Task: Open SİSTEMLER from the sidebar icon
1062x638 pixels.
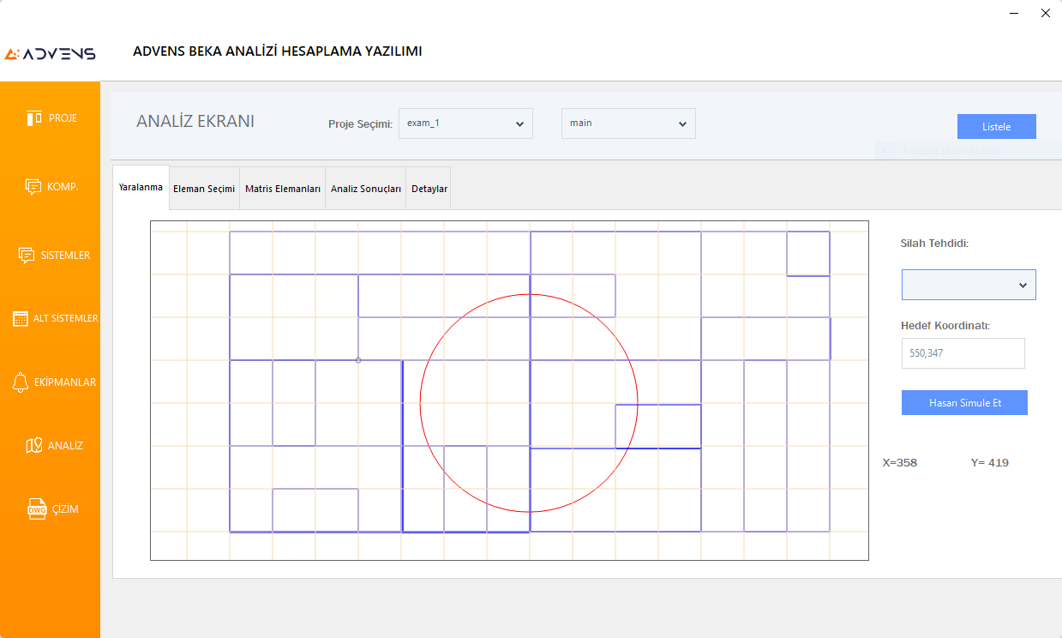Action: [x=27, y=256]
